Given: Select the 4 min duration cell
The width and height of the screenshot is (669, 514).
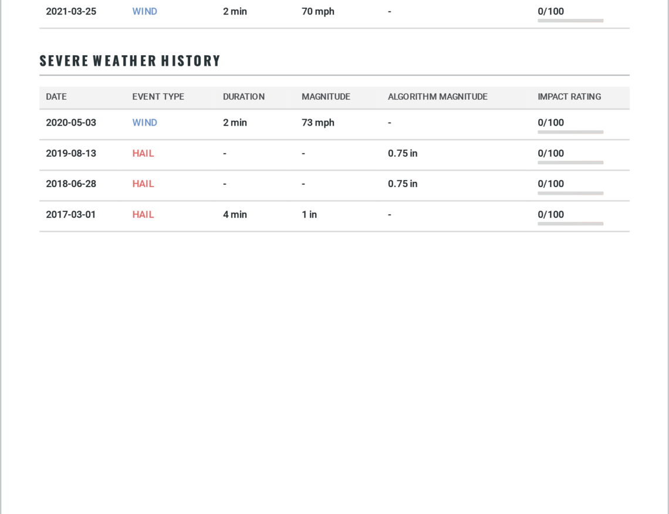Looking at the screenshot, I should pyautogui.click(x=235, y=214).
